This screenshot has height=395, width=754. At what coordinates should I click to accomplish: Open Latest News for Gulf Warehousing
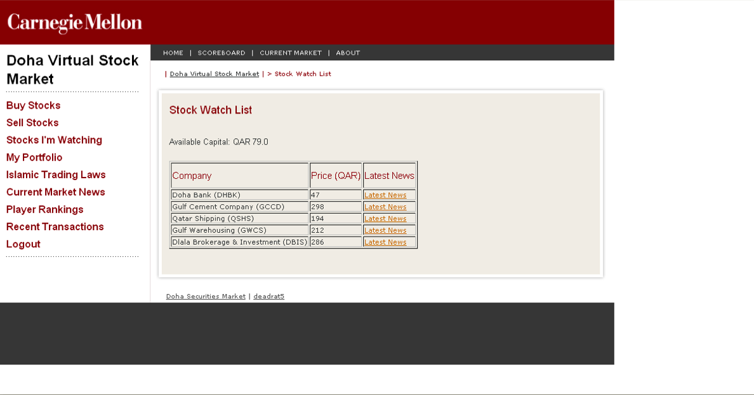point(385,230)
